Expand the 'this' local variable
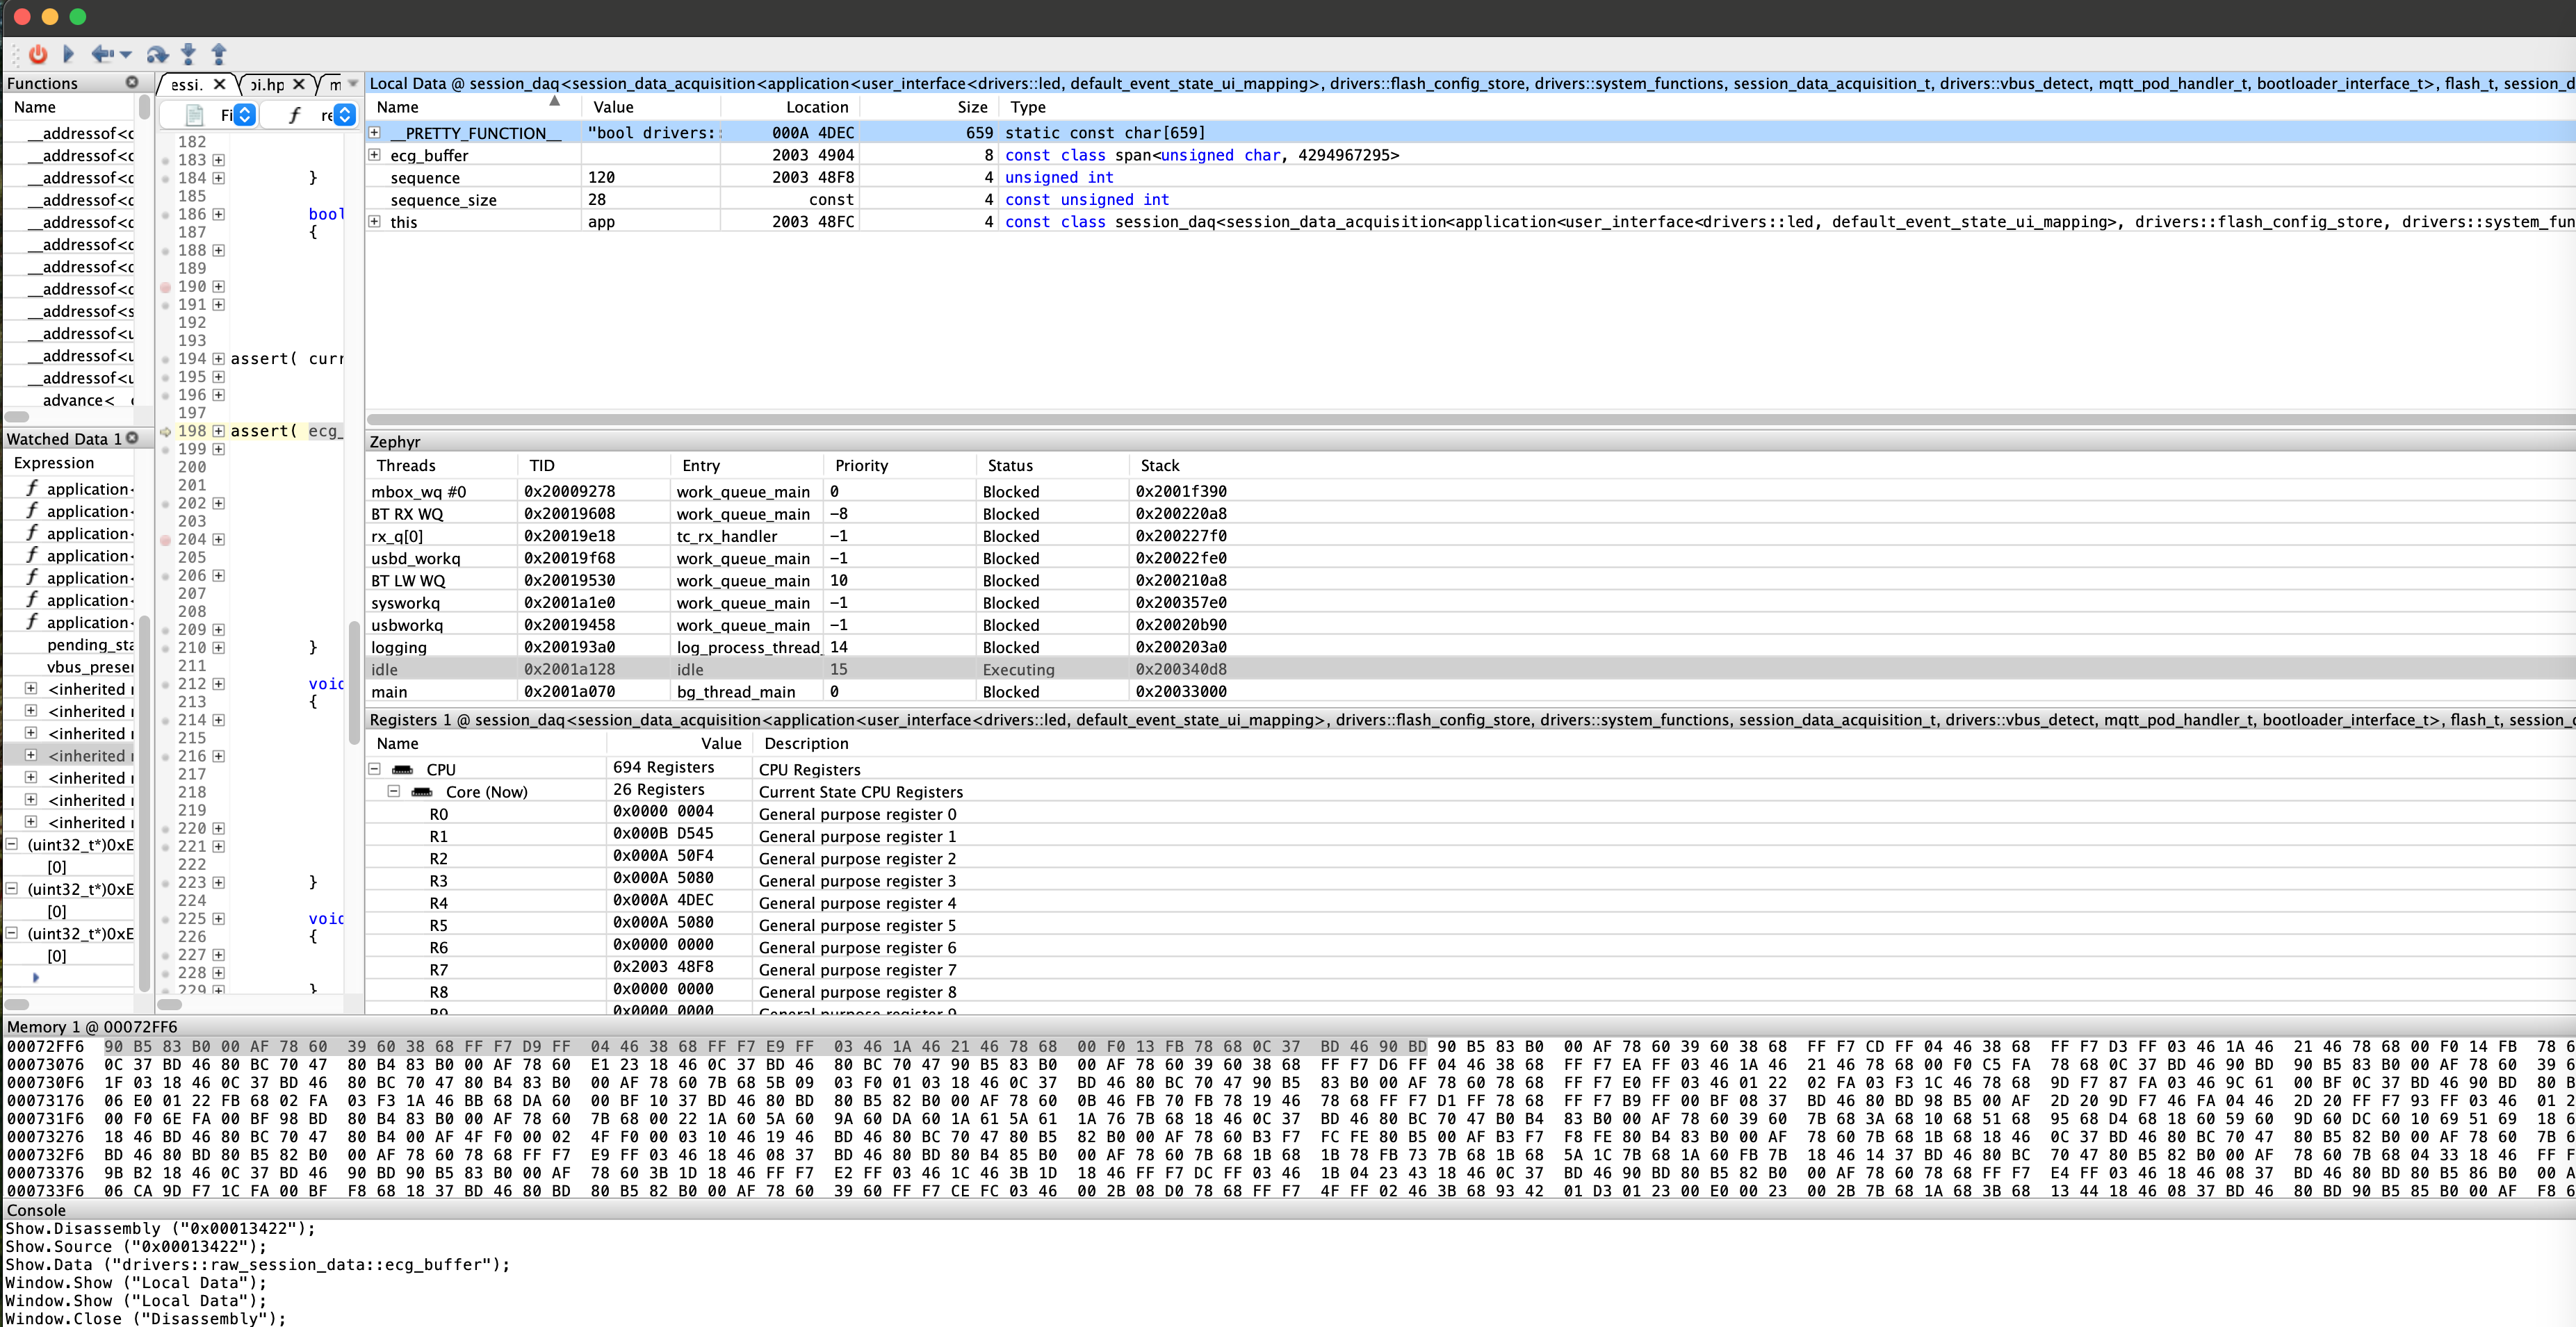 [x=375, y=221]
